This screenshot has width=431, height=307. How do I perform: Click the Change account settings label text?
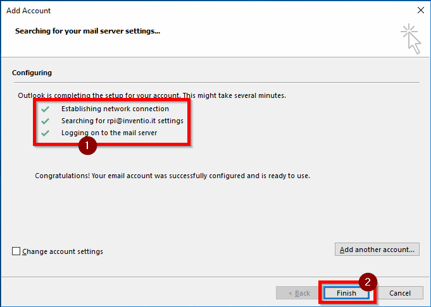pos(63,251)
